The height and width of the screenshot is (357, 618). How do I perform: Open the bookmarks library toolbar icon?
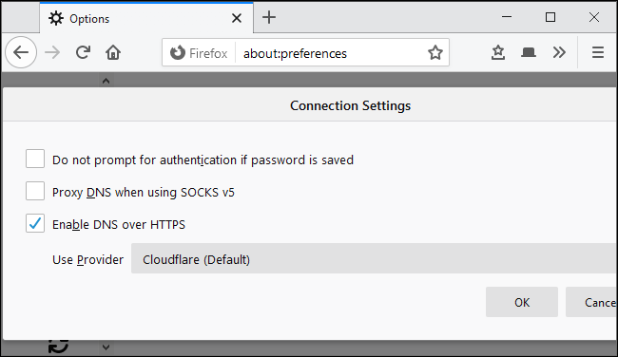click(x=498, y=52)
